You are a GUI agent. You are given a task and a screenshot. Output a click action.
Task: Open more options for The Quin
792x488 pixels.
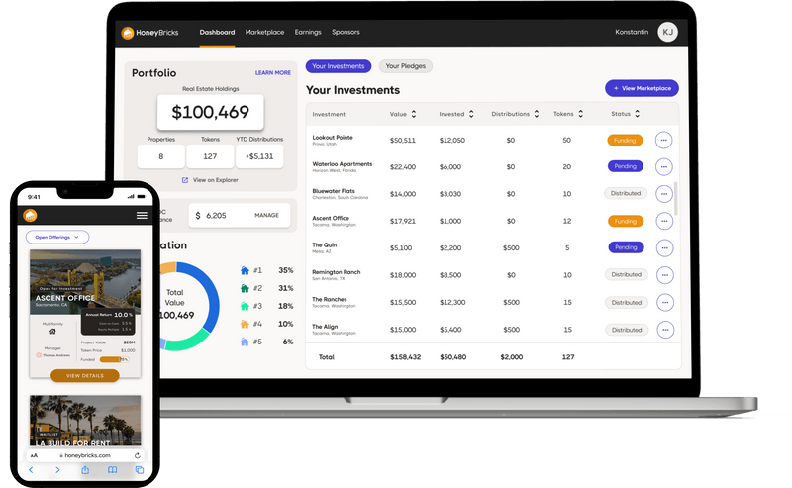pyautogui.click(x=664, y=248)
